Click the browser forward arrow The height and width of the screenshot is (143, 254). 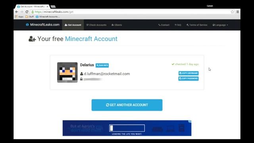click(22, 12)
